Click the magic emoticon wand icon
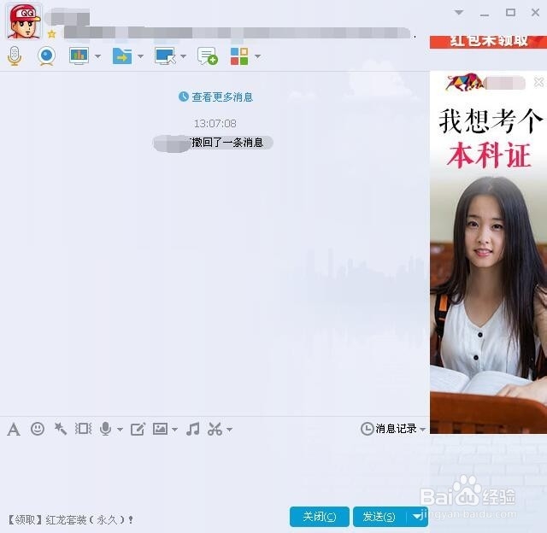 pos(61,429)
